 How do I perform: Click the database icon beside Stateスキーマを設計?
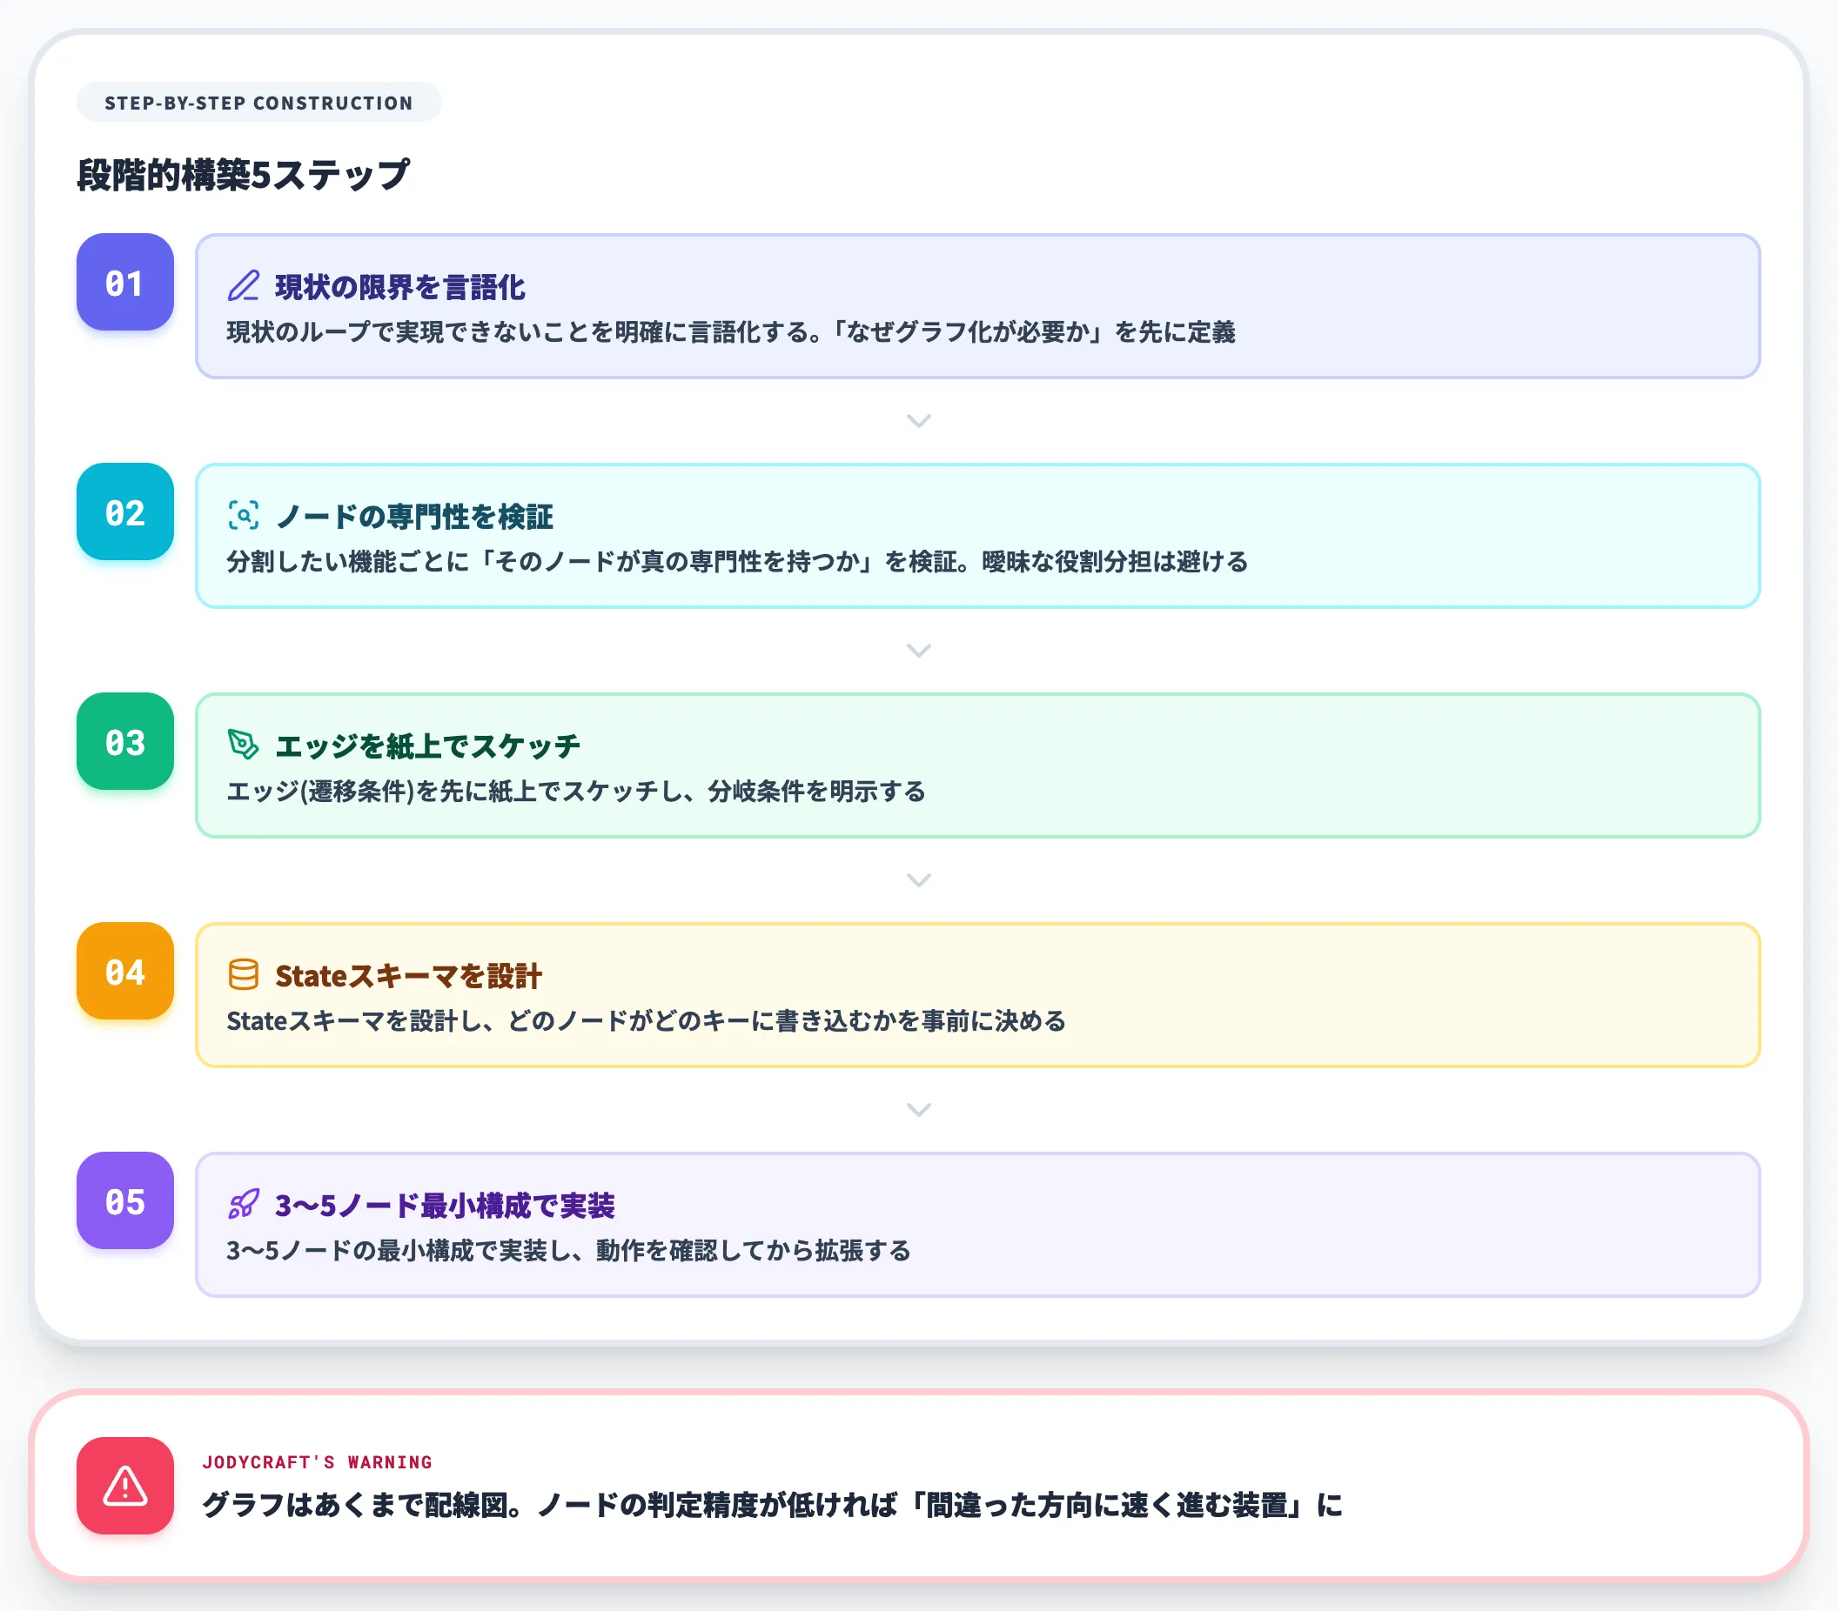244,974
